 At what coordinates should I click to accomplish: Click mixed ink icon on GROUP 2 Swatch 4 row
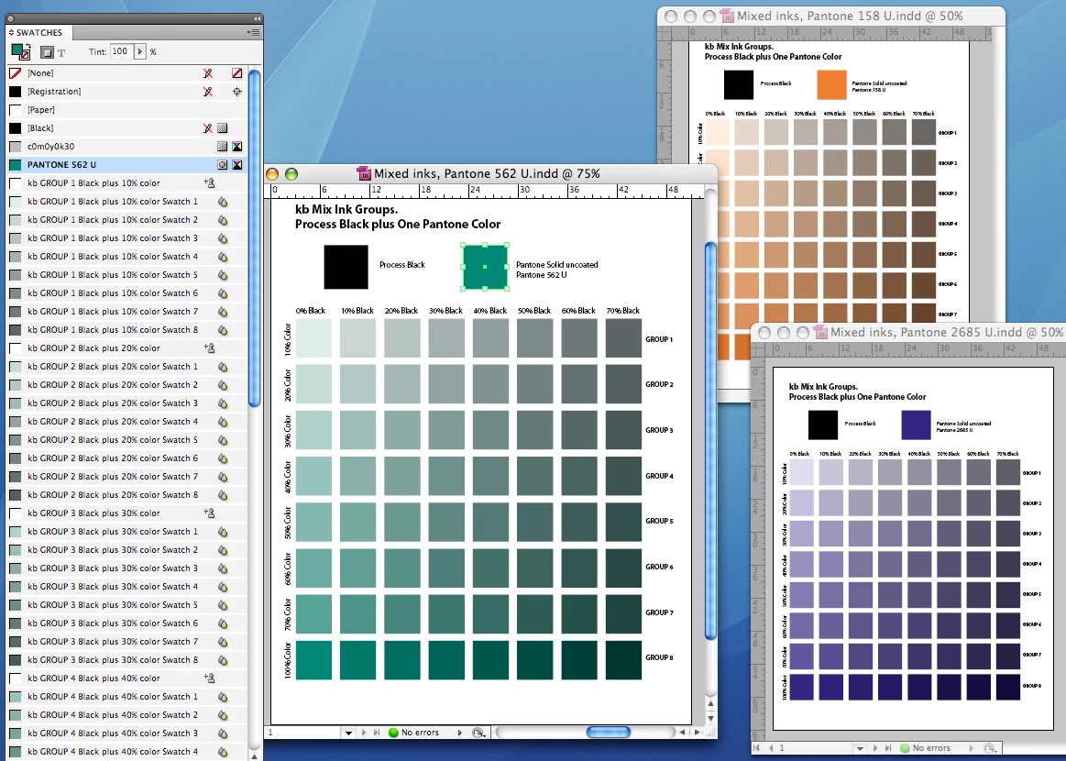pos(223,422)
